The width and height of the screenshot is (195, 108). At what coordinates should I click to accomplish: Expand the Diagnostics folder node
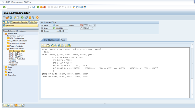pos(4,75)
